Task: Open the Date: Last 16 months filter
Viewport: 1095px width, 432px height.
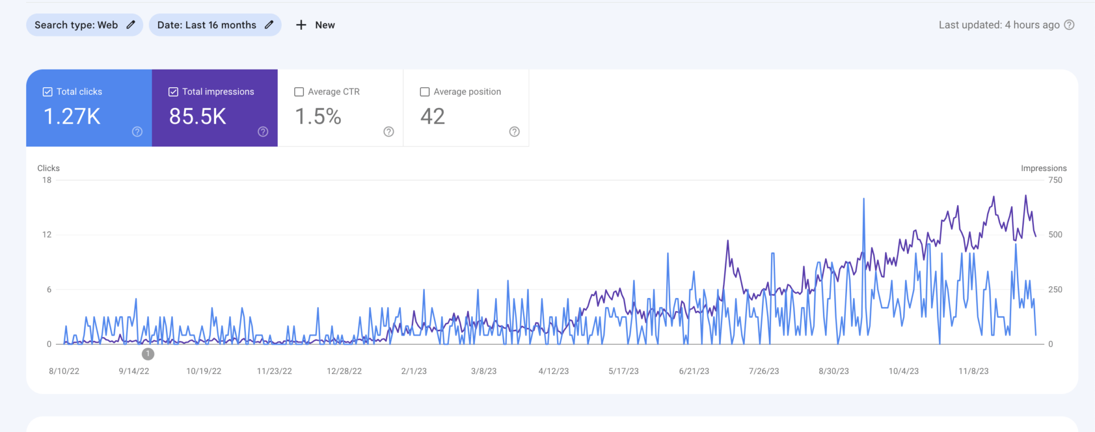Action: (x=206, y=25)
